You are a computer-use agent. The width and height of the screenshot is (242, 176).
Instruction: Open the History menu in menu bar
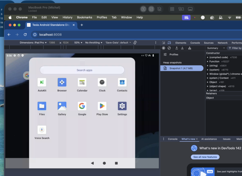click(x=68, y=17)
